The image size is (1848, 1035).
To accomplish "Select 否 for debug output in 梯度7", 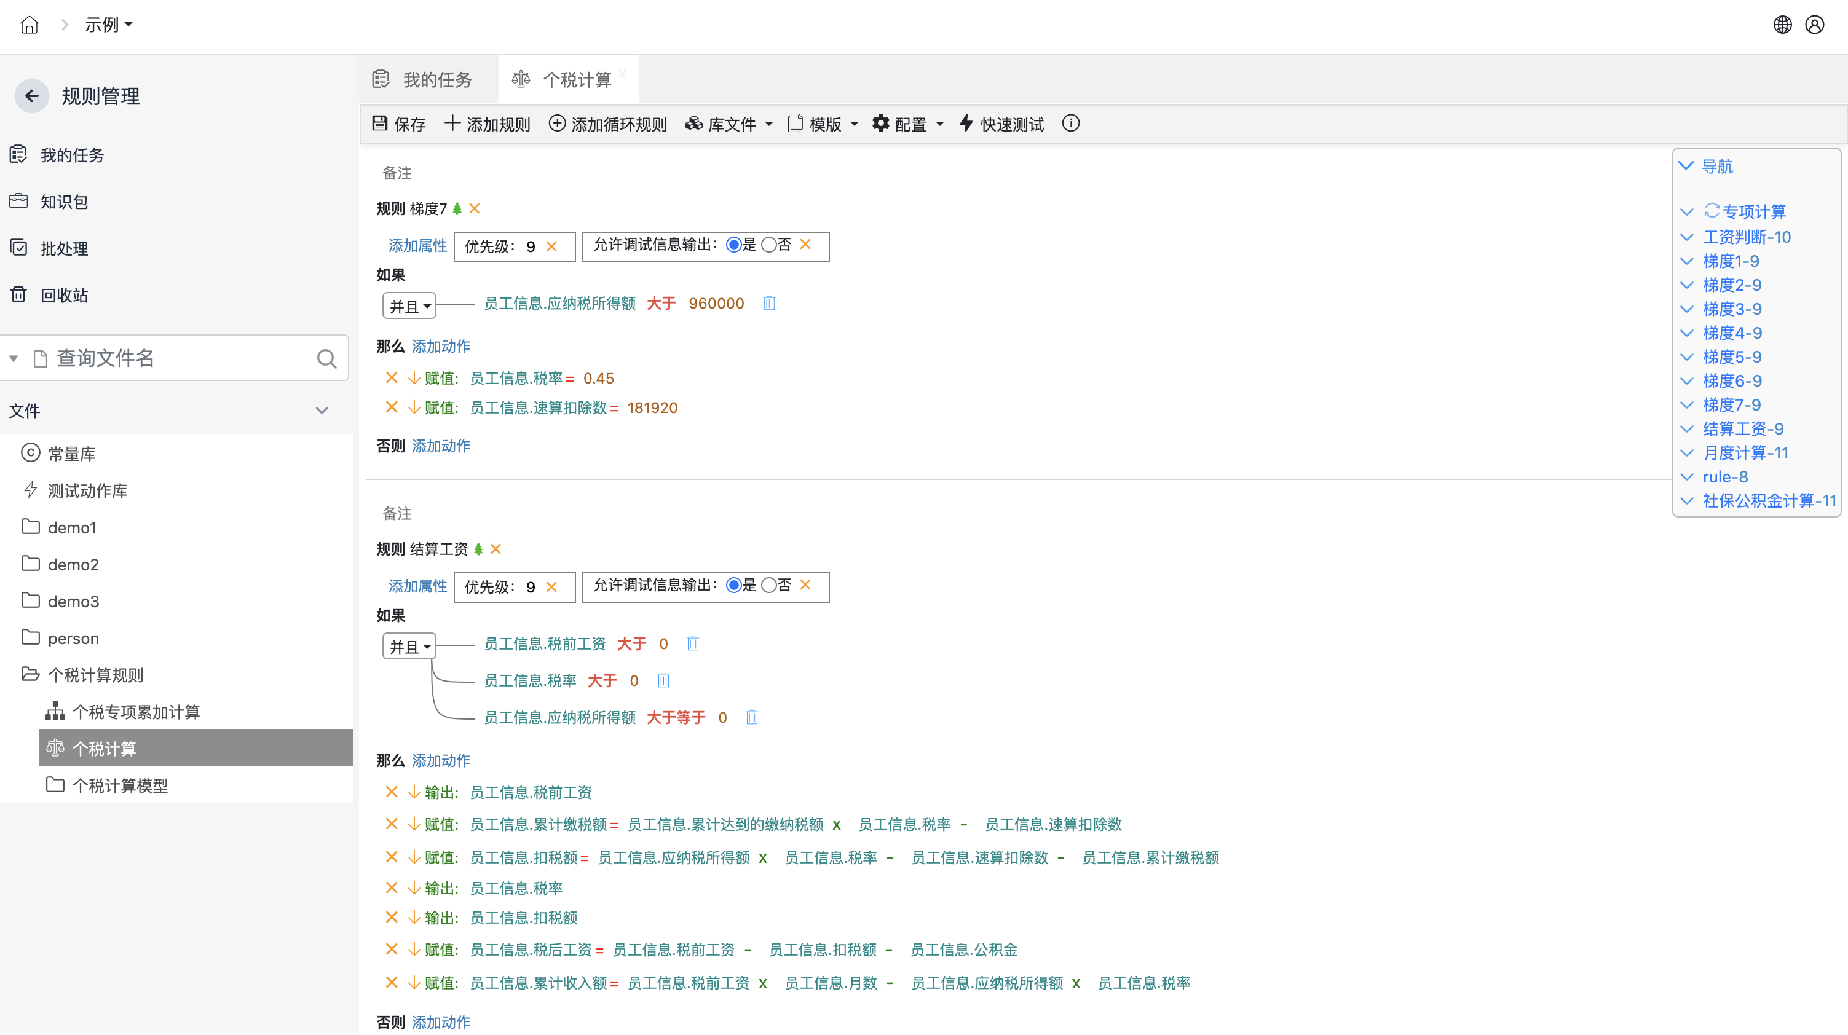I will [x=768, y=245].
